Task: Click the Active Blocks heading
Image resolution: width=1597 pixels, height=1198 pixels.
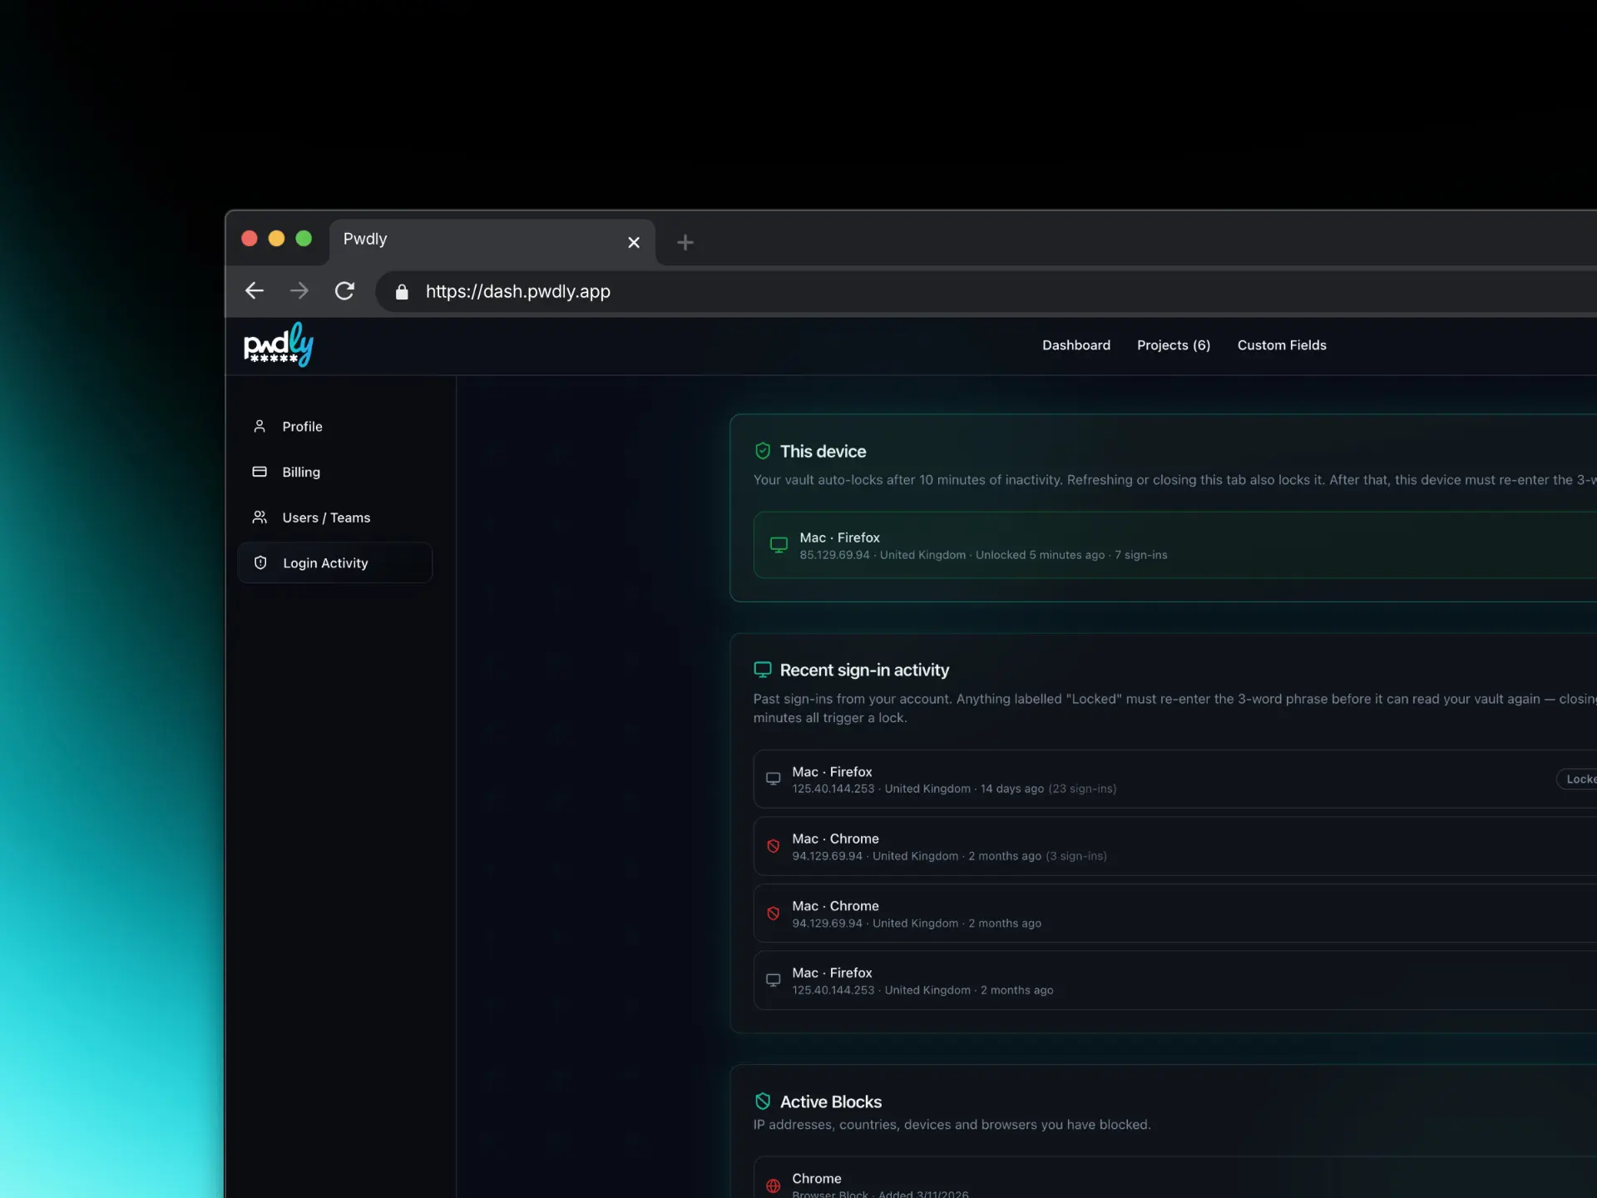Action: click(x=831, y=1101)
